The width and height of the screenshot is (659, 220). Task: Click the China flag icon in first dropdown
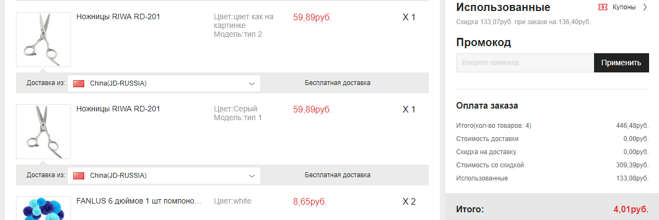coord(79,83)
